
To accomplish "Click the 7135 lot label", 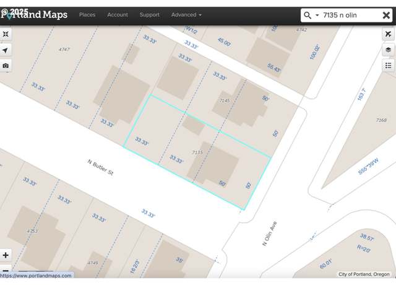I will tap(197, 152).
